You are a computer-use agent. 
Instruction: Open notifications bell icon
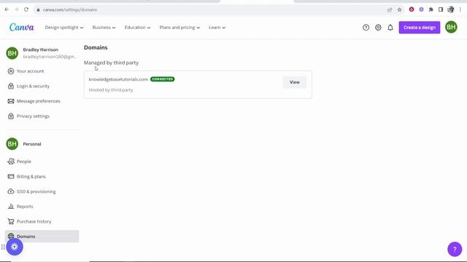pyautogui.click(x=390, y=28)
